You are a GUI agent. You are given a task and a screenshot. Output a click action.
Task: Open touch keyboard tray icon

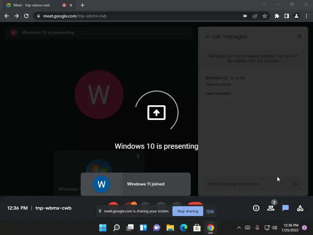click(x=248, y=228)
